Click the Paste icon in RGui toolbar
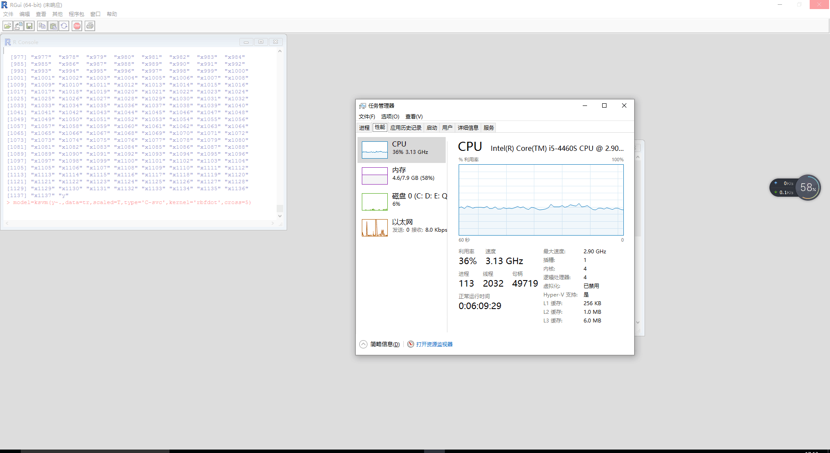 53,26
